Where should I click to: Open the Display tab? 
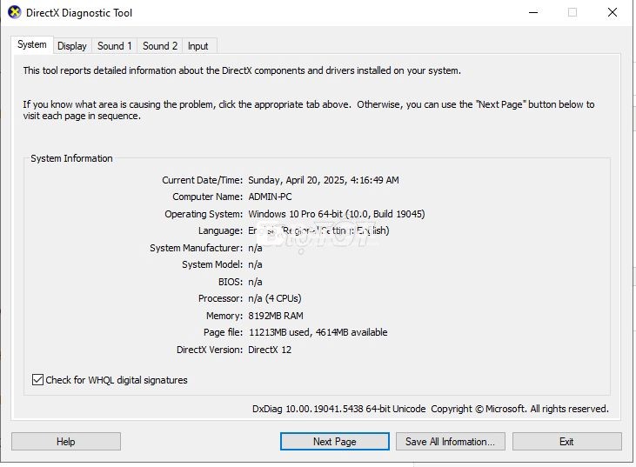coord(72,46)
